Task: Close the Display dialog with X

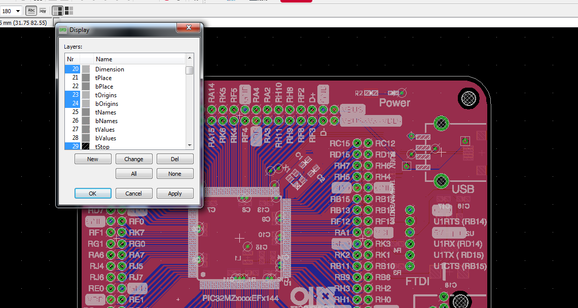Action: [x=189, y=27]
